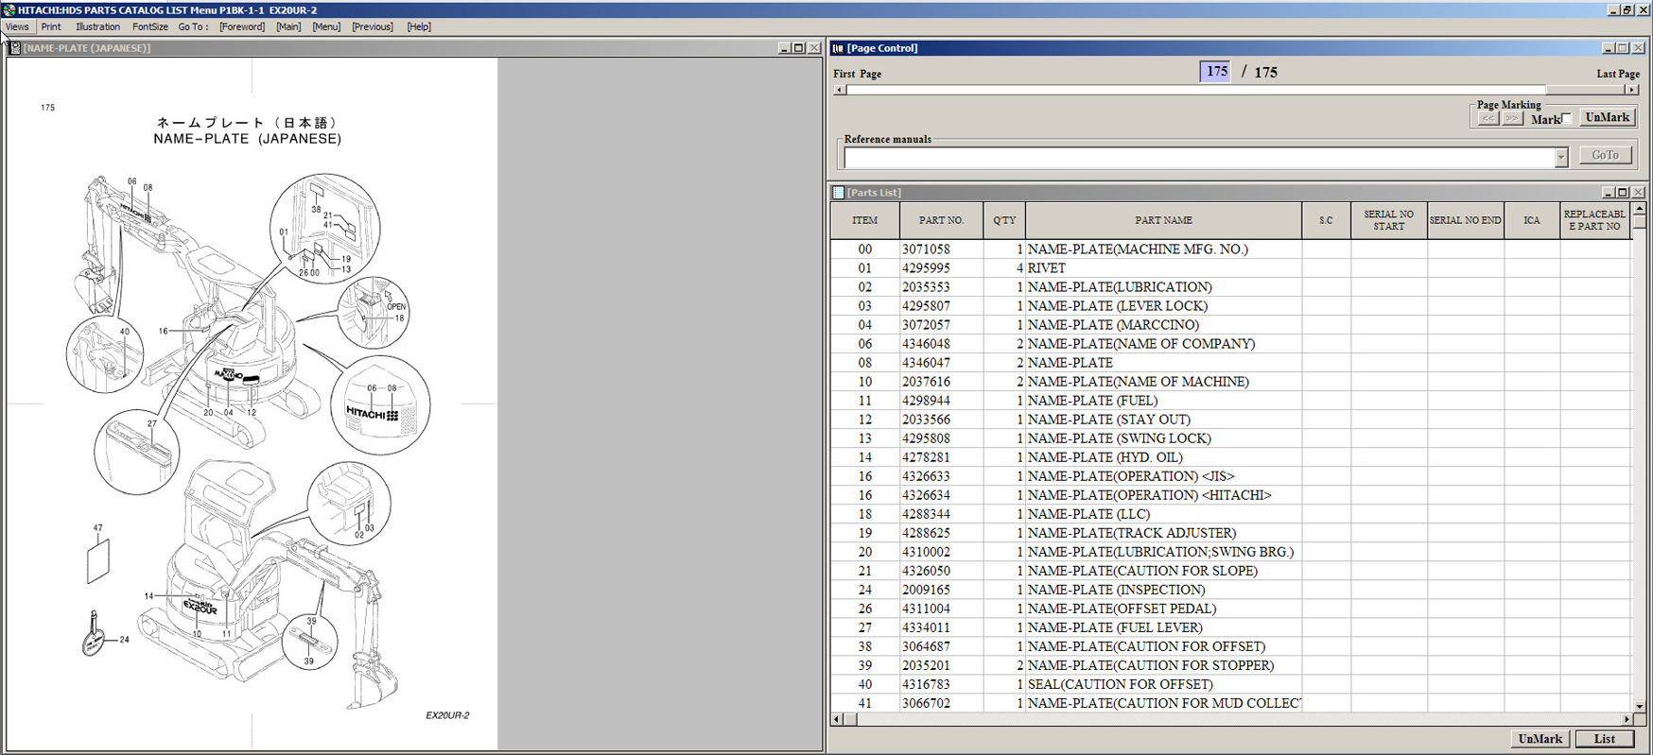Click the NAME-PLATE illustration window icon
Viewport: 1653px width, 755px height.
point(14,48)
